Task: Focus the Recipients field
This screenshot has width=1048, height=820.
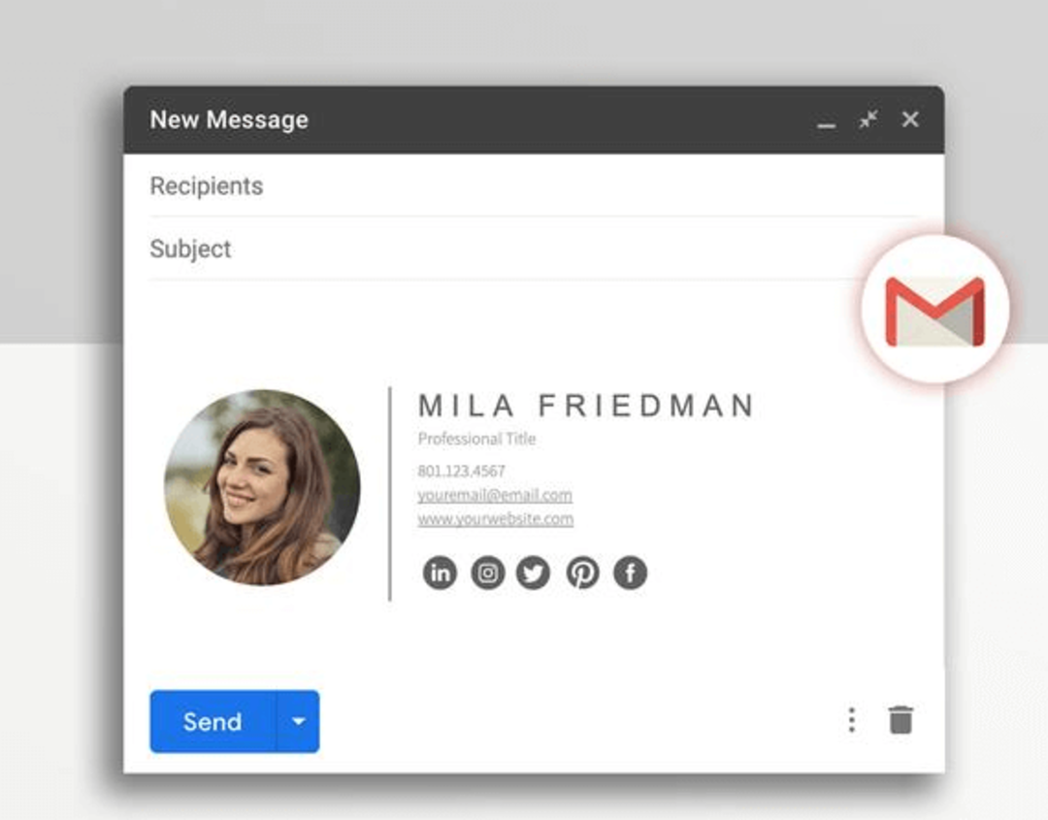Action: [534, 185]
